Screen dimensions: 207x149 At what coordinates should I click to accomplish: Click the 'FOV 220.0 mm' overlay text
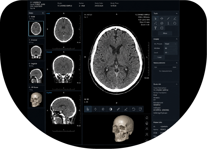click(x=144, y=20)
